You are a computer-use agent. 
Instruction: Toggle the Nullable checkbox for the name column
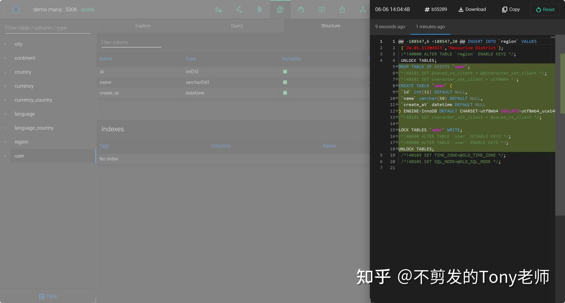tap(285, 82)
